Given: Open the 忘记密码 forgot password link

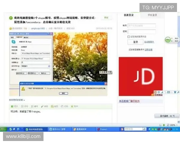Looking at the screenshot, I should pyautogui.click(x=149, y=42).
